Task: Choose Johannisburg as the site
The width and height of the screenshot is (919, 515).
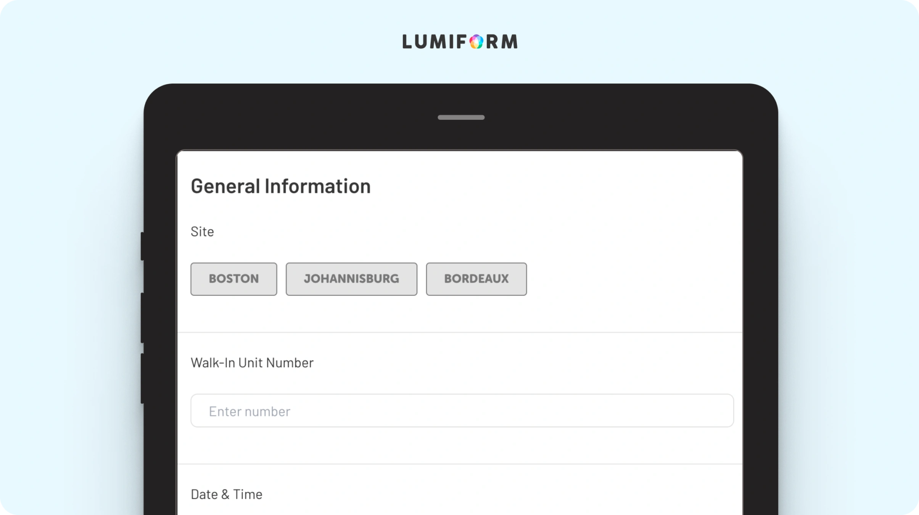Action: pos(351,279)
